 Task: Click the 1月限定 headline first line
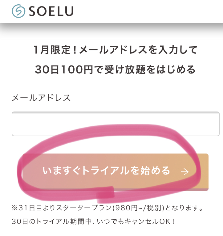(x=115, y=50)
